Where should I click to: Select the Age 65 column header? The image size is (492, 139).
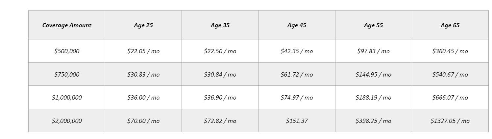[x=450, y=25]
